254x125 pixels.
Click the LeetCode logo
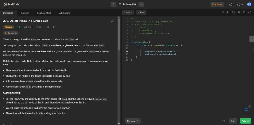[11, 4]
